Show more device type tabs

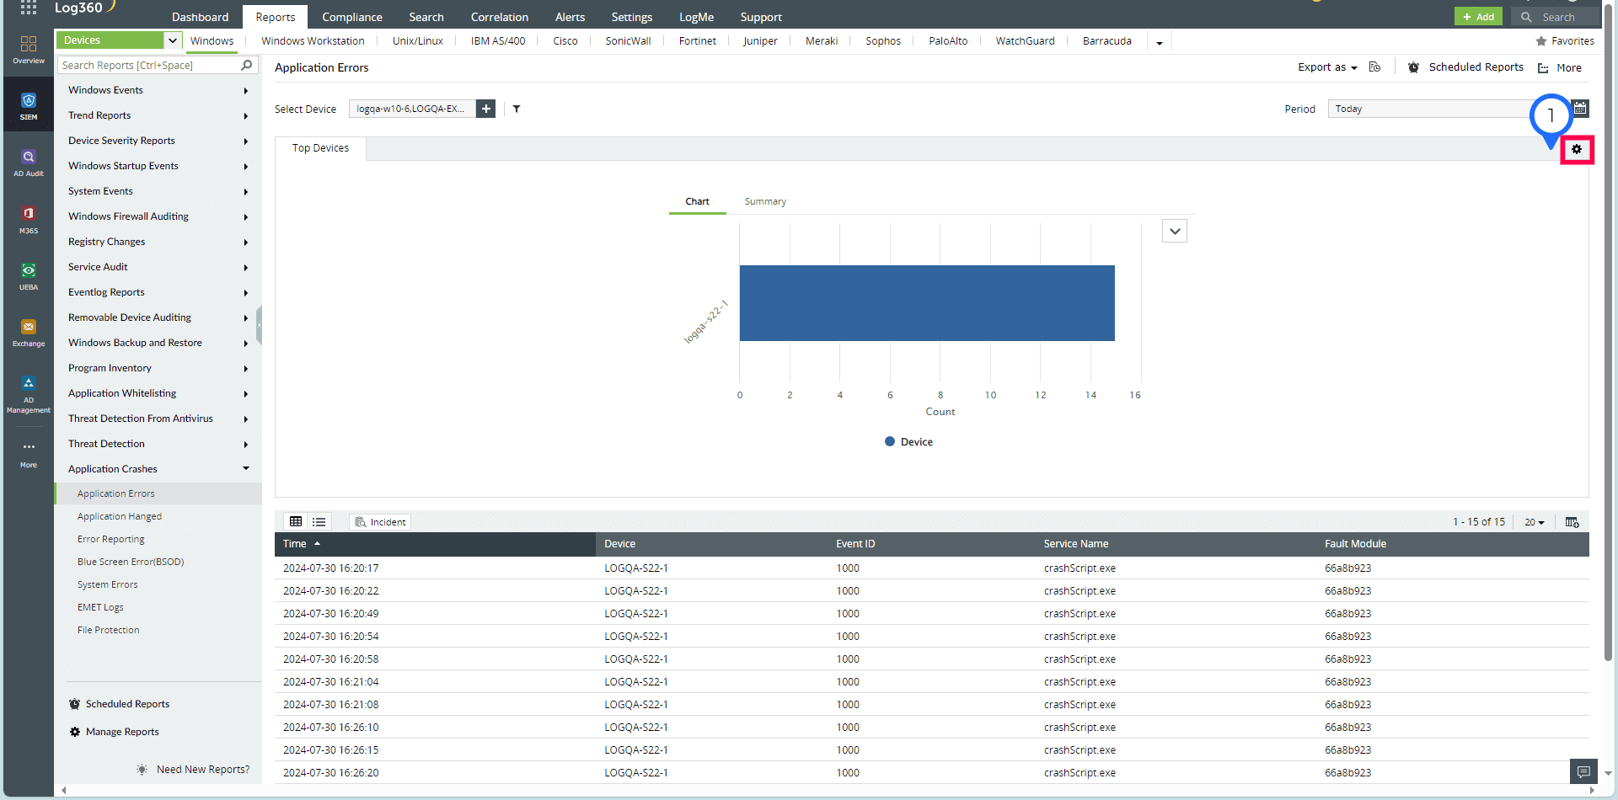click(x=1160, y=42)
